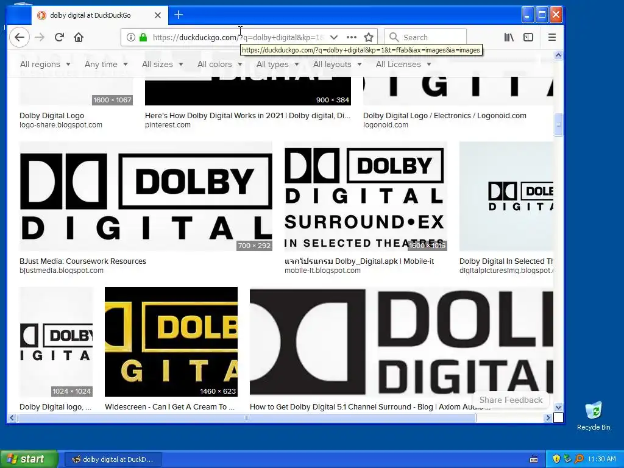Click the horizontal scrollbar thumb
This screenshot has height=468, width=624.
click(x=247, y=417)
